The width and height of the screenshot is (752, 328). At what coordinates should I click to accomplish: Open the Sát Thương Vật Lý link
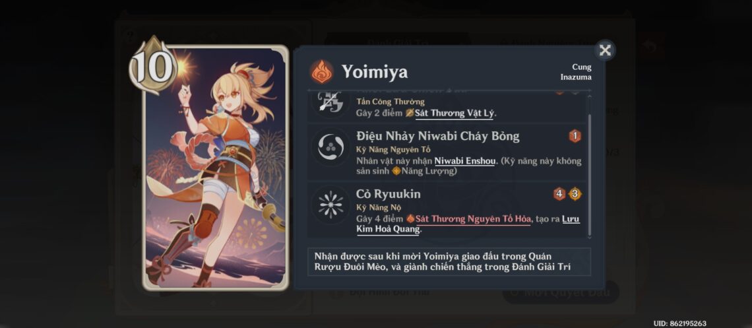454,113
